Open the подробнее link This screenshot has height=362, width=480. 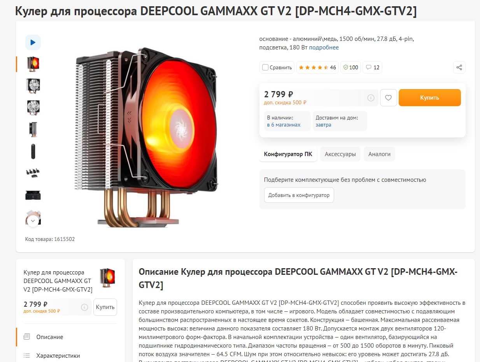click(x=324, y=47)
